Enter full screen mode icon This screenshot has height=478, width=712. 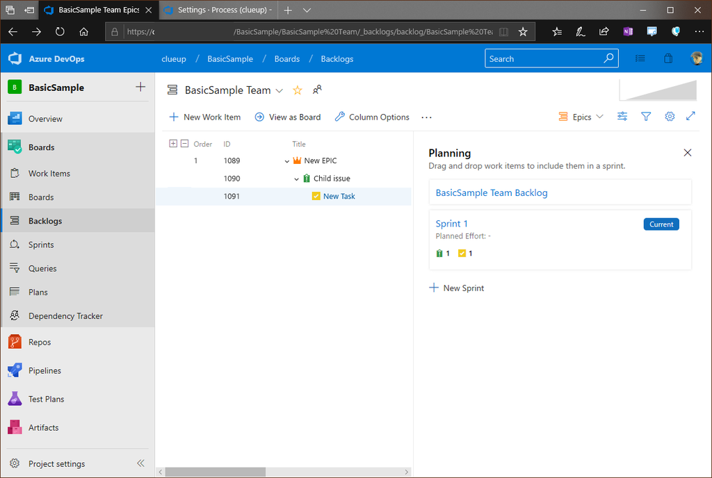690,116
